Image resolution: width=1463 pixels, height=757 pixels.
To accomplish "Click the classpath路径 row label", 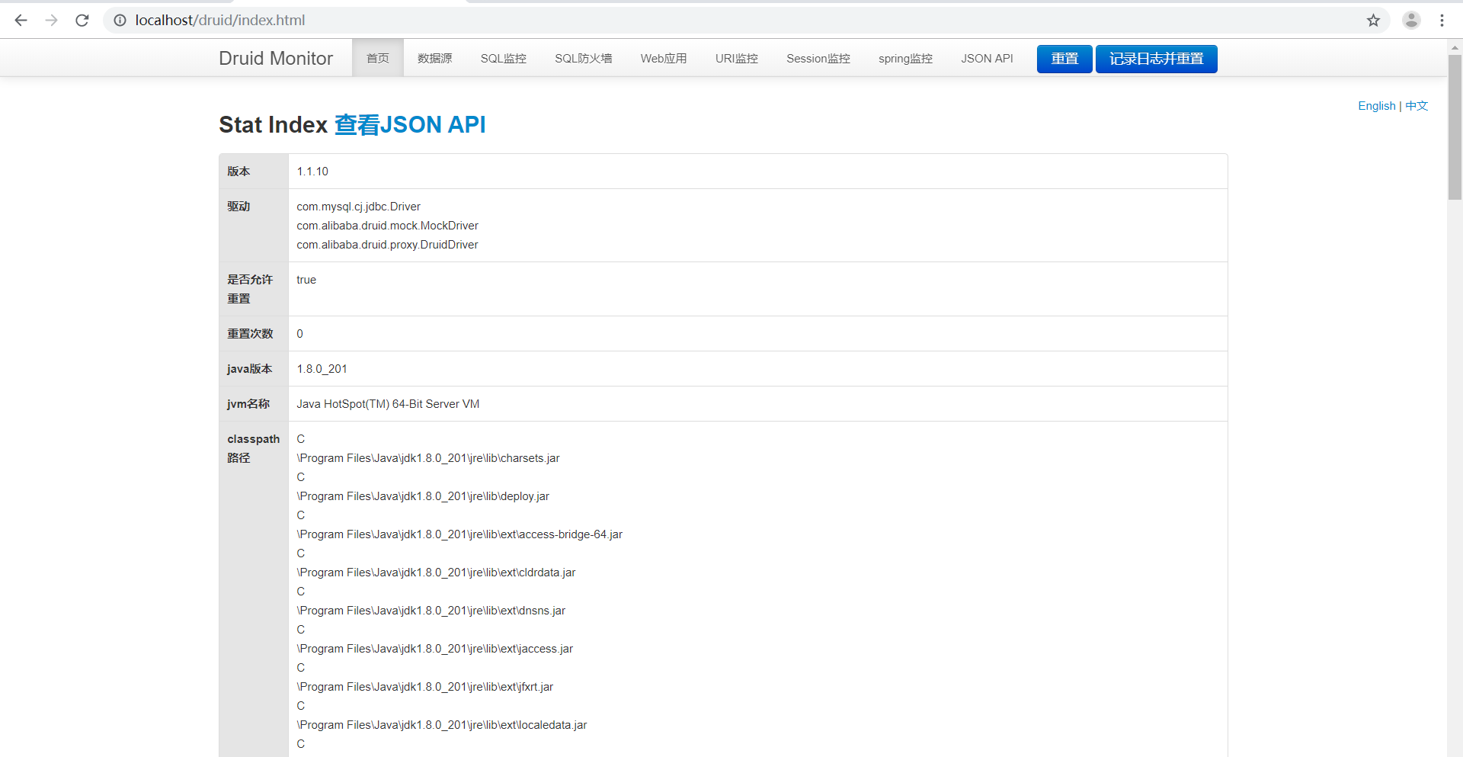I will 254,448.
